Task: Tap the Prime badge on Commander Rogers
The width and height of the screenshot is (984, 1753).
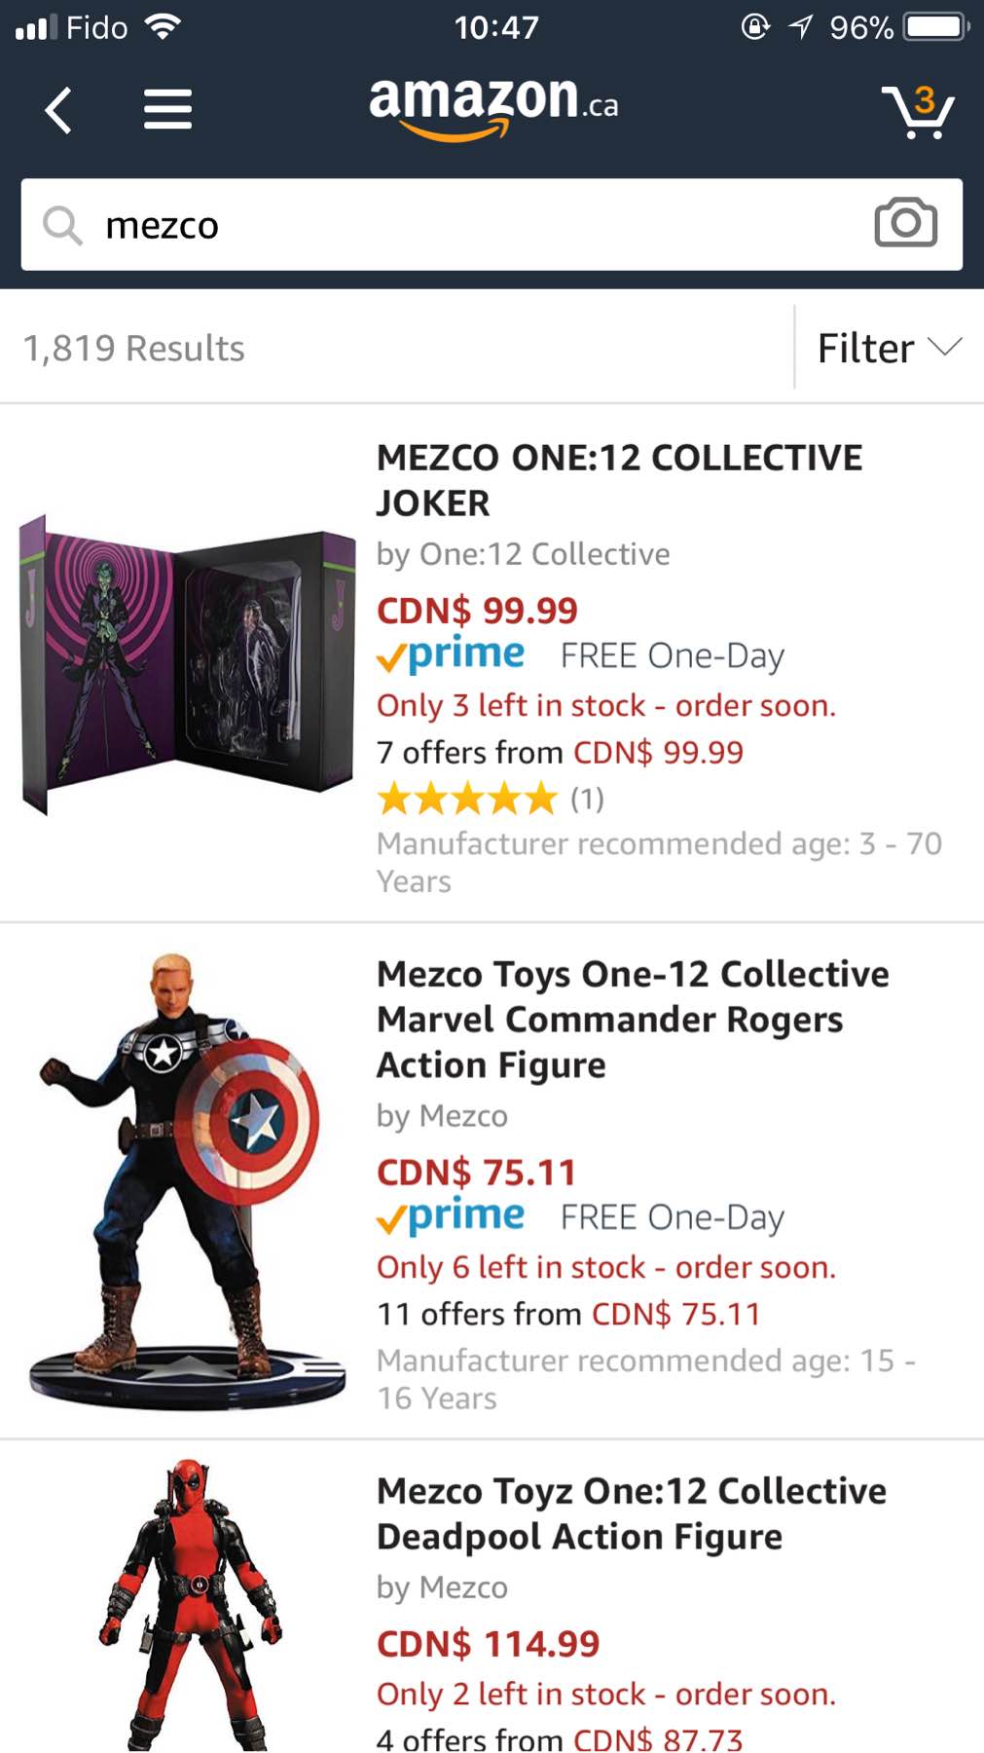Action: pyautogui.click(x=452, y=1216)
